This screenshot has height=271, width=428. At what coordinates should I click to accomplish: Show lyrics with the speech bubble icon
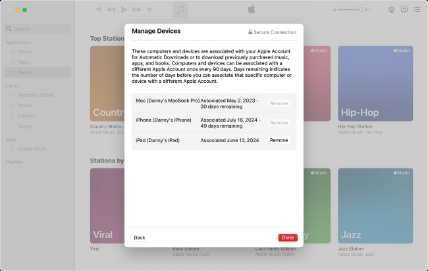point(404,10)
